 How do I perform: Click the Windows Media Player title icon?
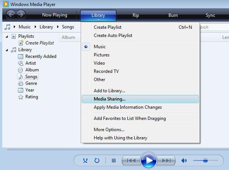(6, 4)
